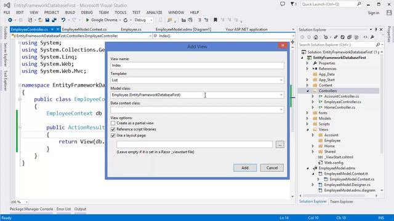
Task: Click the account avatar icon near Sign in
Action: coord(389,13)
